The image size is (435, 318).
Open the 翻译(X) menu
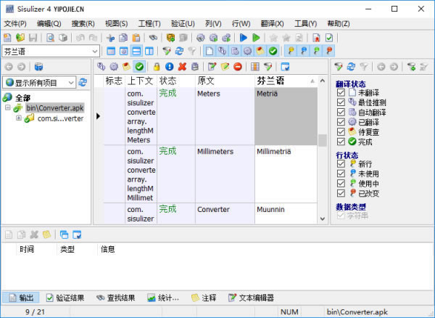coord(272,24)
